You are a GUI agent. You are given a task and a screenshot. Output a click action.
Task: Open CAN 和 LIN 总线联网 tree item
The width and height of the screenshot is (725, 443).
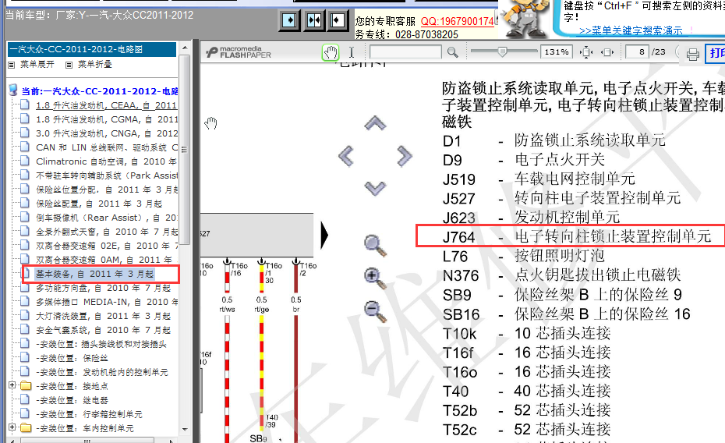click(x=107, y=147)
